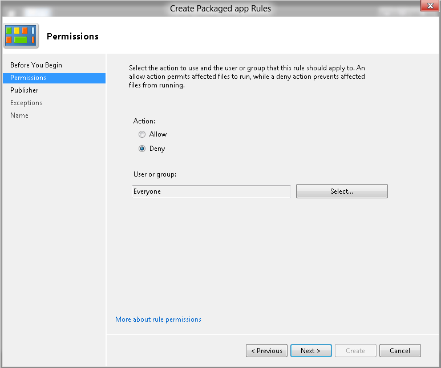Click the Action: label
The height and width of the screenshot is (368, 441).
point(144,121)
